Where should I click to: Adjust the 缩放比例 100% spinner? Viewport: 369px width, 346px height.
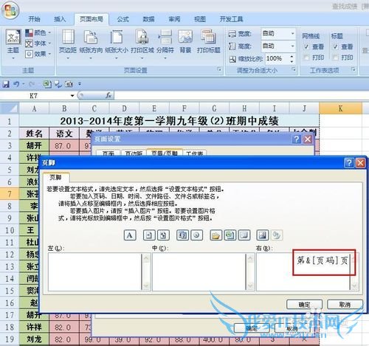292,59
